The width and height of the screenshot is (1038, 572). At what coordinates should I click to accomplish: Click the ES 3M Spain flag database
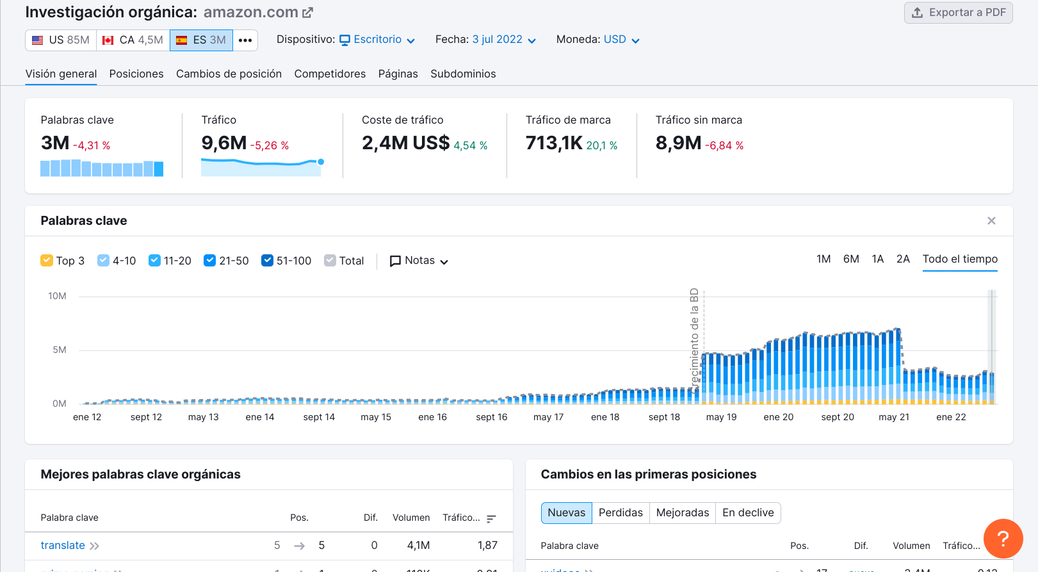(201, 40)
